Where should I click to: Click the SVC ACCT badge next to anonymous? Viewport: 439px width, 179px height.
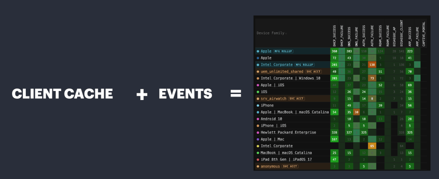(290, 167)
